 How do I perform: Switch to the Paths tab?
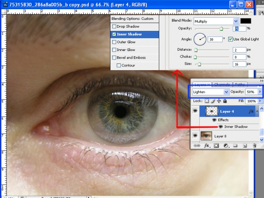click(240, 84)
